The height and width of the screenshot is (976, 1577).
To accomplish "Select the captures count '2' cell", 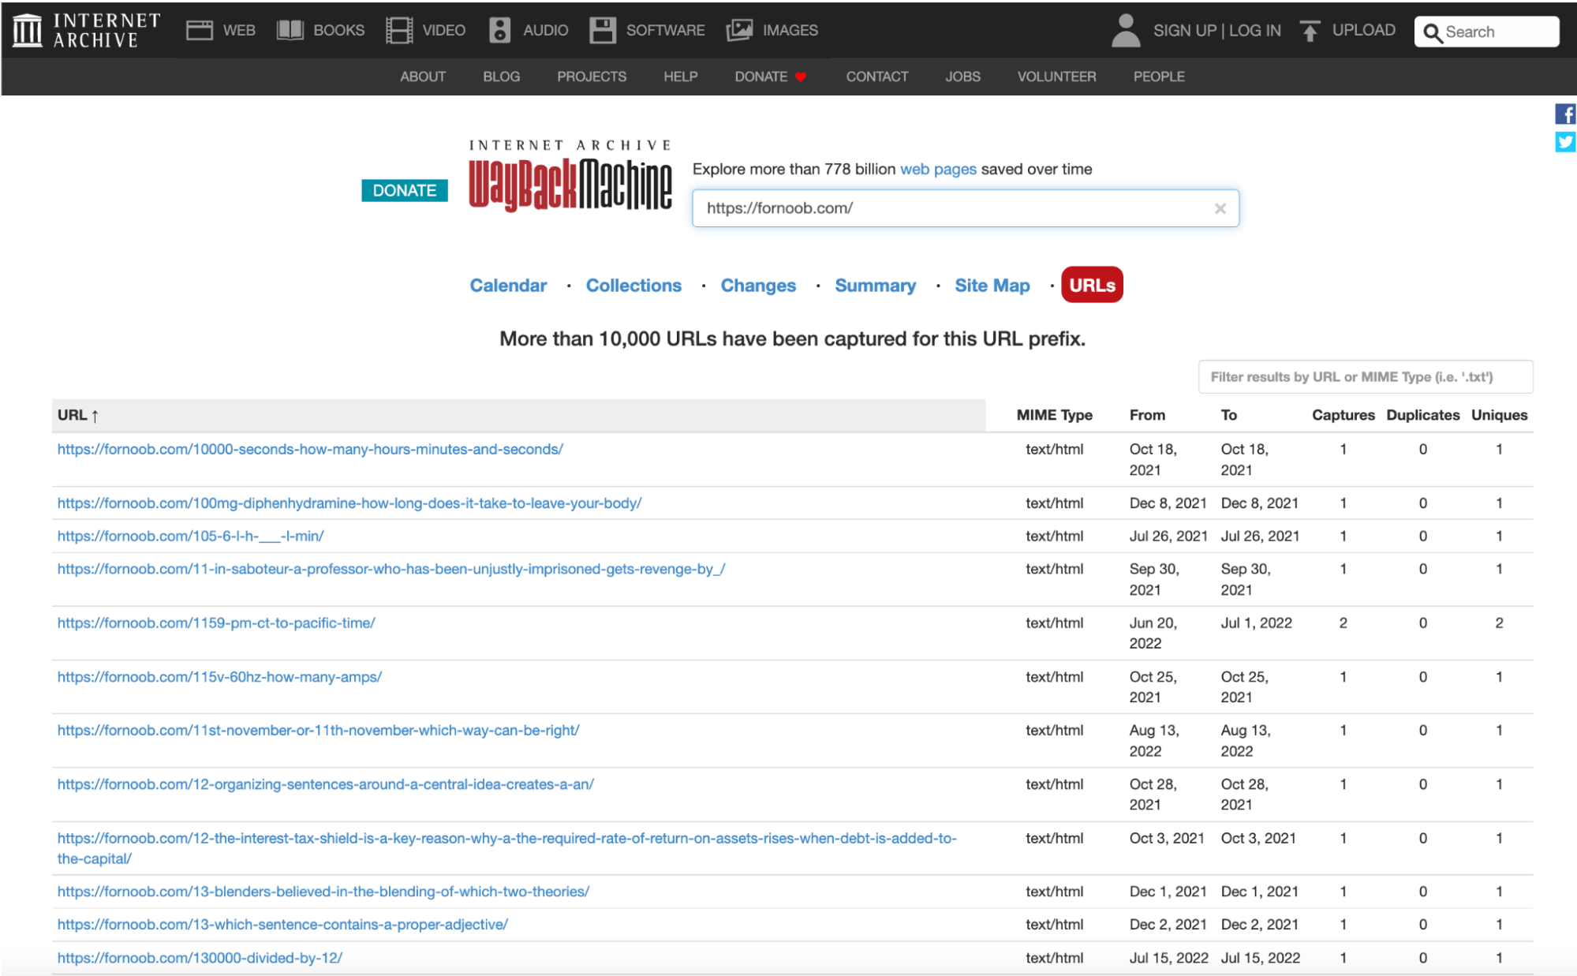I will click(1343, 623).
